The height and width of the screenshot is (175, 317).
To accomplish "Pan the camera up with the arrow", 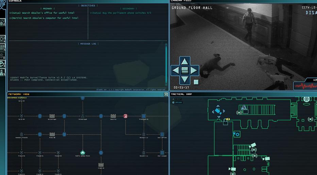I will [185, 62].
